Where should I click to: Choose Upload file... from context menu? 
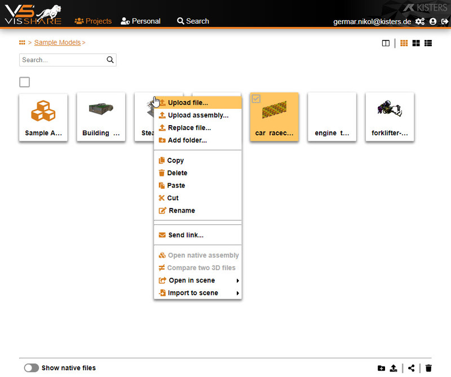[x=198, y=103]
